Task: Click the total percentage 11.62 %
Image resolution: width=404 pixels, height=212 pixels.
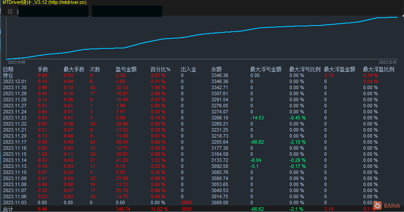Action: point(159,209)
